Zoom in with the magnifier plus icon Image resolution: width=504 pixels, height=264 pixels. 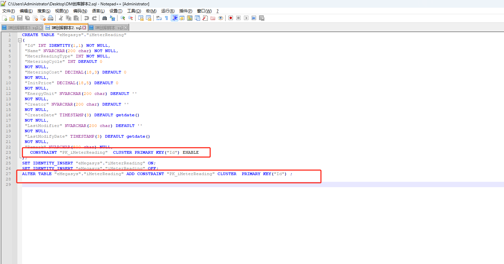123,18
